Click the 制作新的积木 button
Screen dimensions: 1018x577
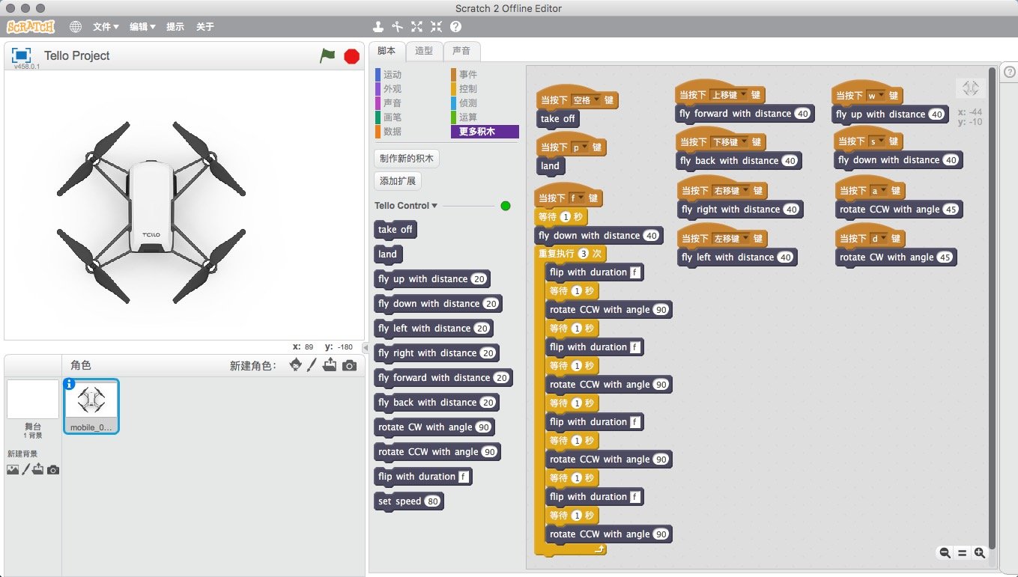(x=407, y=159)
